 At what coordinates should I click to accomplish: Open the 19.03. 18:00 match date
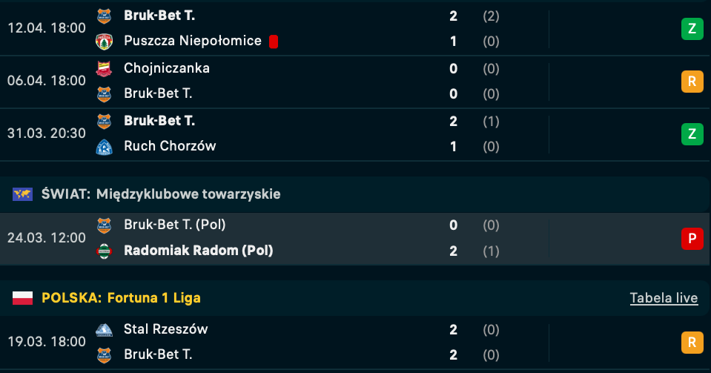[46, 342]
